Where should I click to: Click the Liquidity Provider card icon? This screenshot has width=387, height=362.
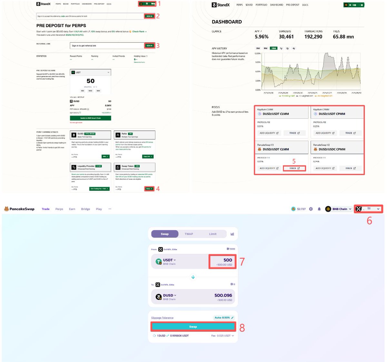(74, 167)
